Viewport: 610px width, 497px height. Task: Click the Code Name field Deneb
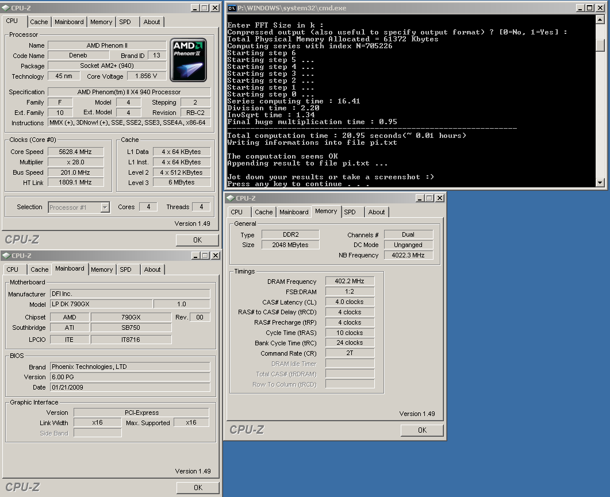click(x=78, y=56)
